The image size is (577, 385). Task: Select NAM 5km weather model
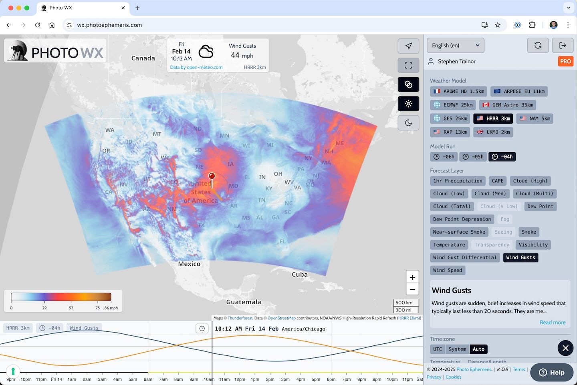tap(535, 118)
